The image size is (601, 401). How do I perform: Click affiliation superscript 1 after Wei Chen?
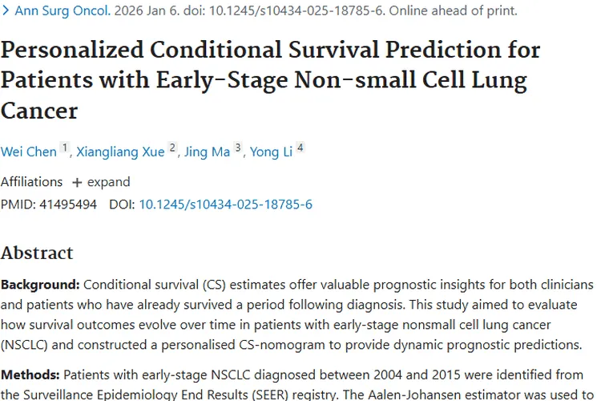(65, 148)
